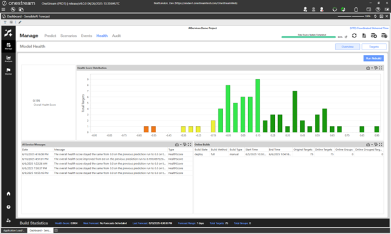The height and width of the screenshot is (234, 391).
Task: Open notifications bell in the top header
Action: (x=356, y=10)
